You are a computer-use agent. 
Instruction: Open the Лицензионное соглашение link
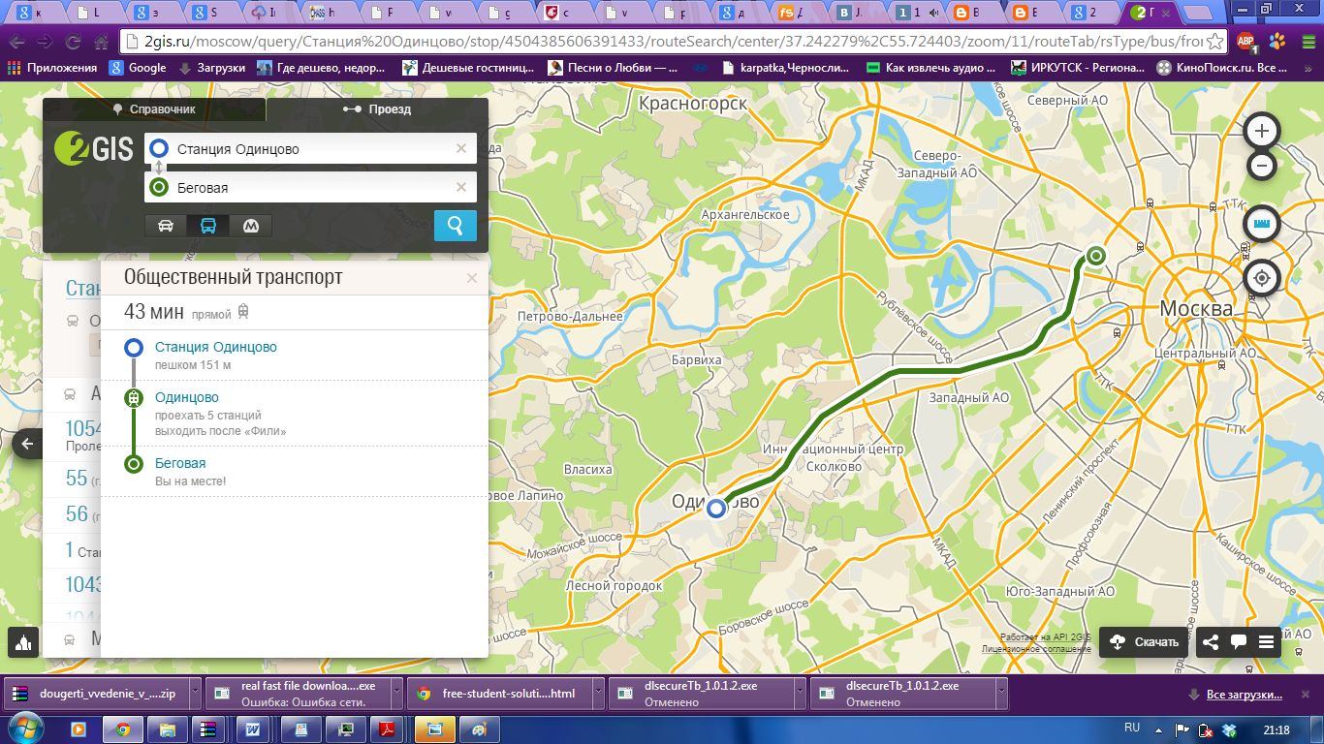1036,648
